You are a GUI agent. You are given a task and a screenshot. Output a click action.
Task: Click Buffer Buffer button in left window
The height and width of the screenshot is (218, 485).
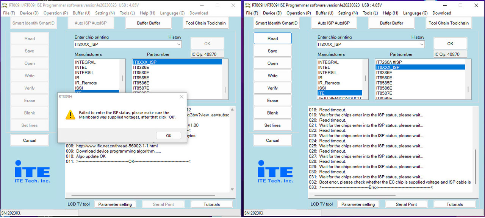click(149, 23)
